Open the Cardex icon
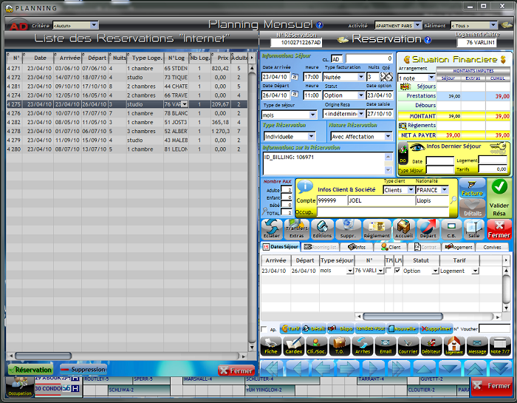This screenshot has width=517, height=403. tap(294, 345)
